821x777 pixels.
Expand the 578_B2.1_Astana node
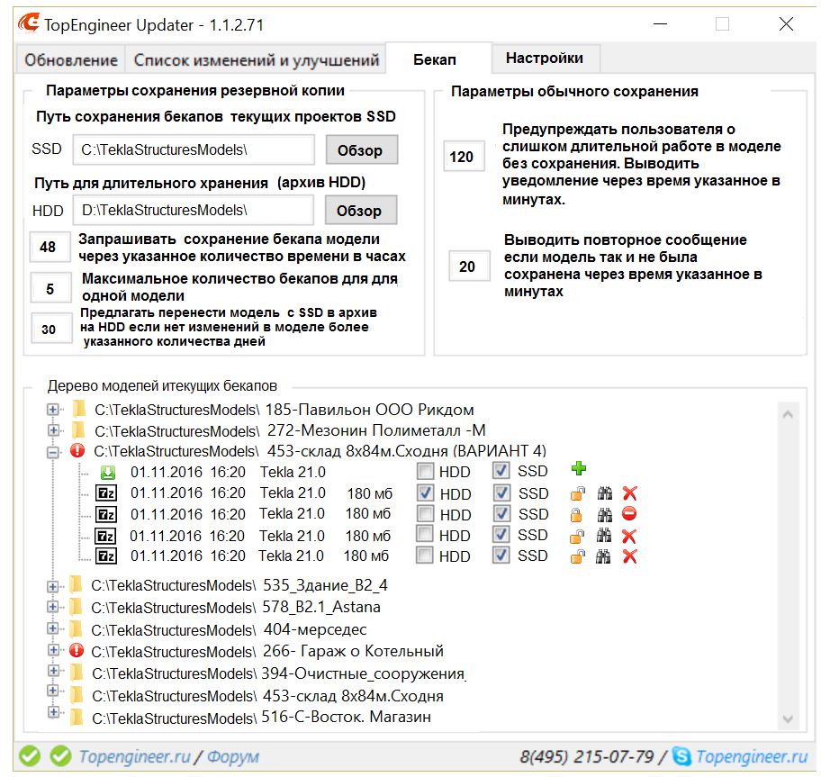52,607
